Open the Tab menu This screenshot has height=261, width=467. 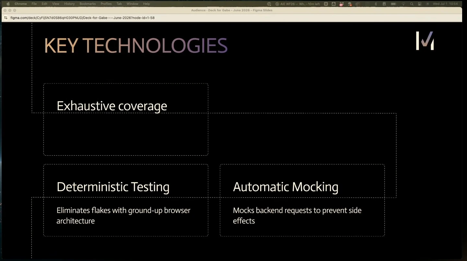[119, 4]
